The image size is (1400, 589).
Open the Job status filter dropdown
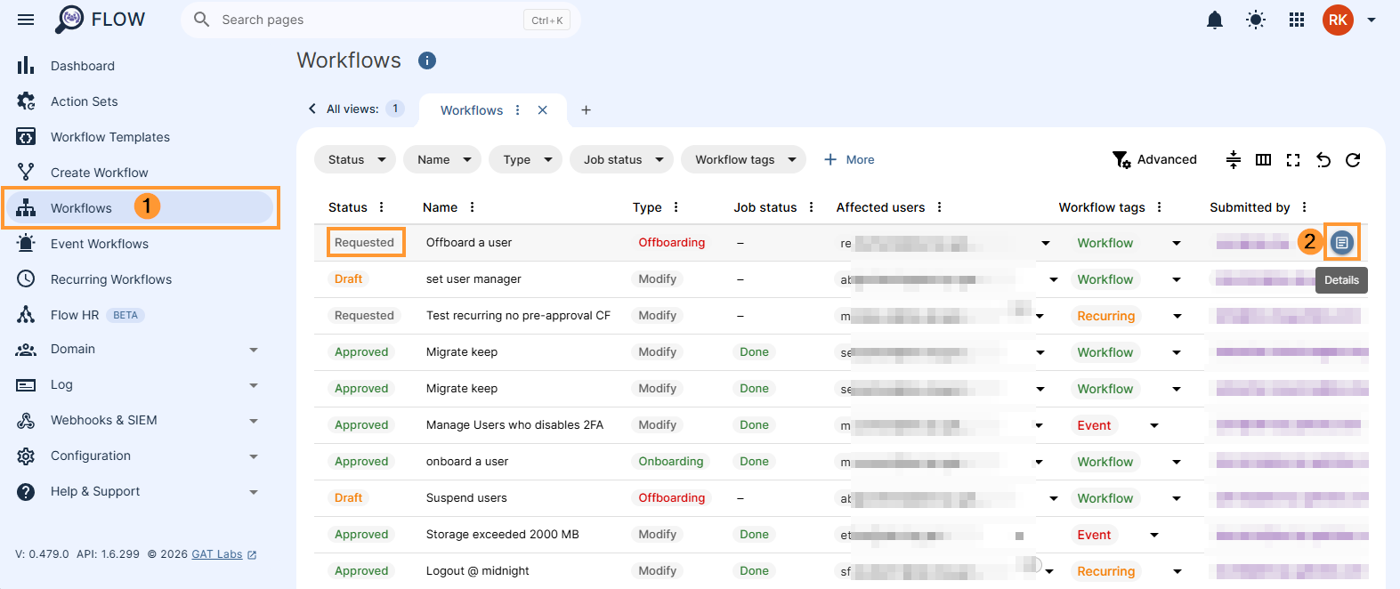click(x=622, y=160)
